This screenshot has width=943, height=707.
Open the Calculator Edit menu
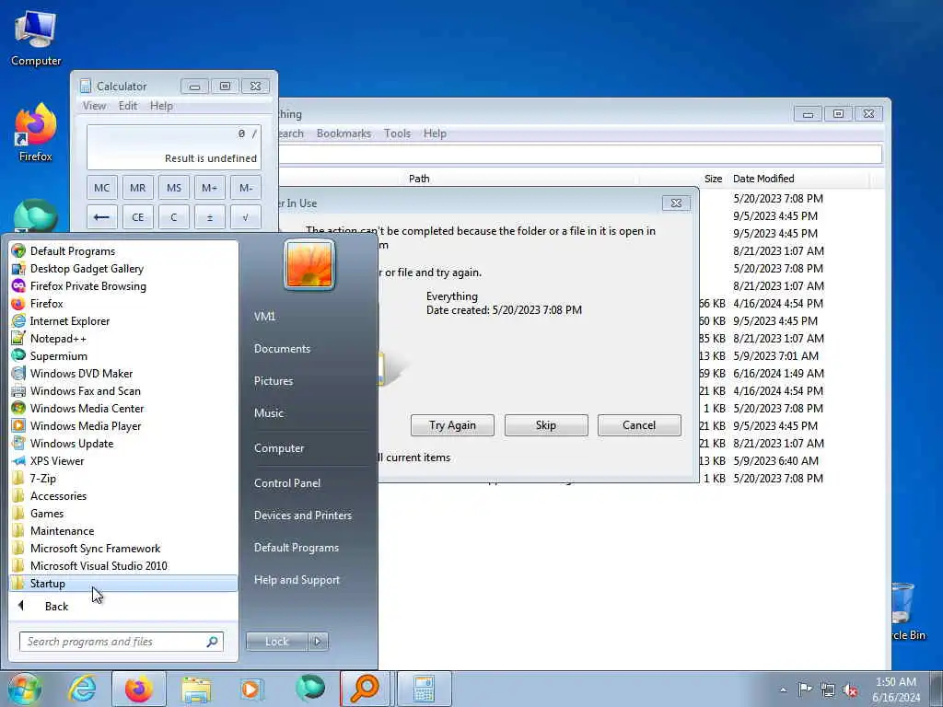pos(128,106)
